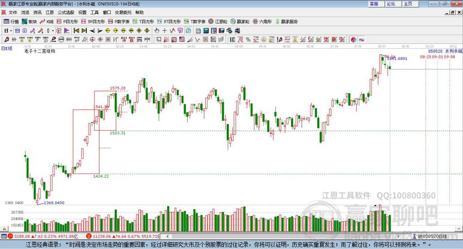Toggle the yin-yang icon
This screenshot has width=463, height=249.
pos(354,39)
